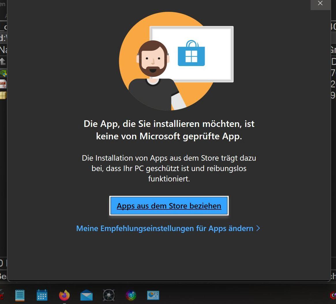
Task: Open the Mail app in the taskbar
Action: point(87,295)
